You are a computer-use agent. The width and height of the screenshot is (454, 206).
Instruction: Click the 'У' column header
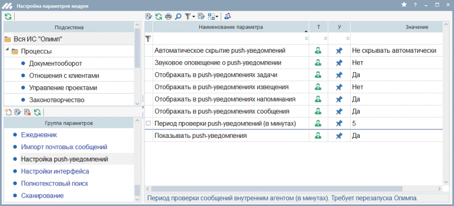339,27
